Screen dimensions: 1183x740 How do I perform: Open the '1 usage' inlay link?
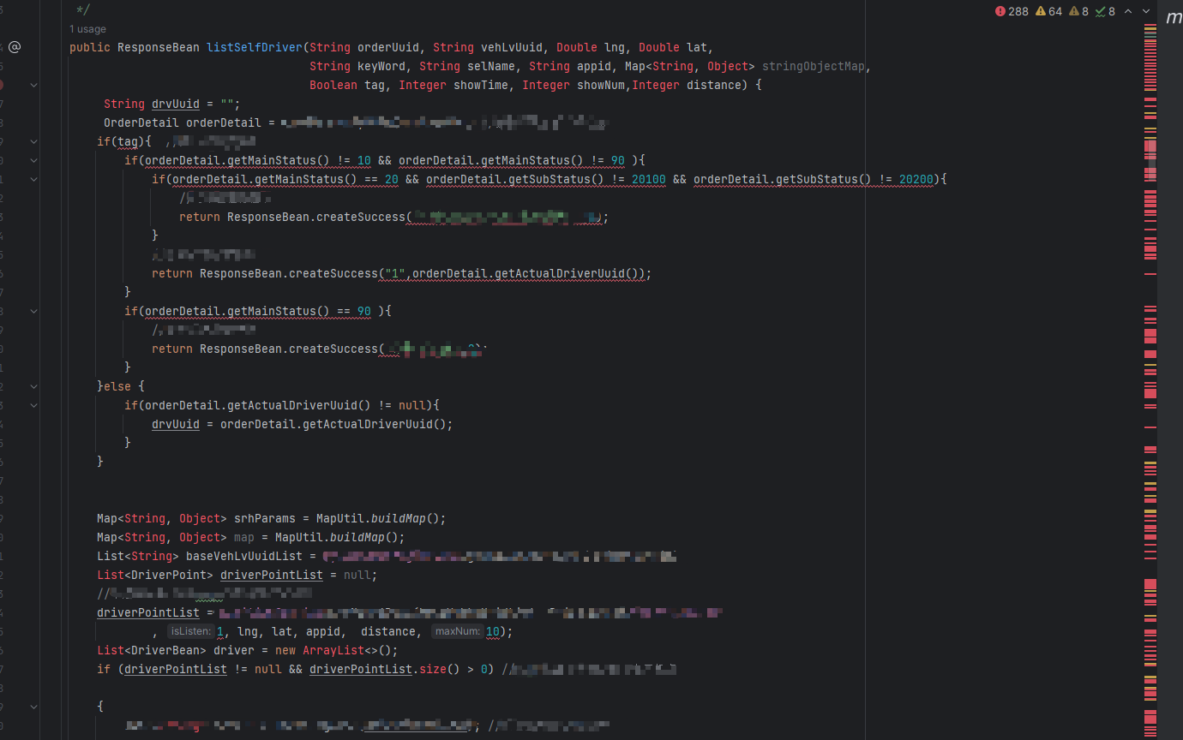pos(87,29)
